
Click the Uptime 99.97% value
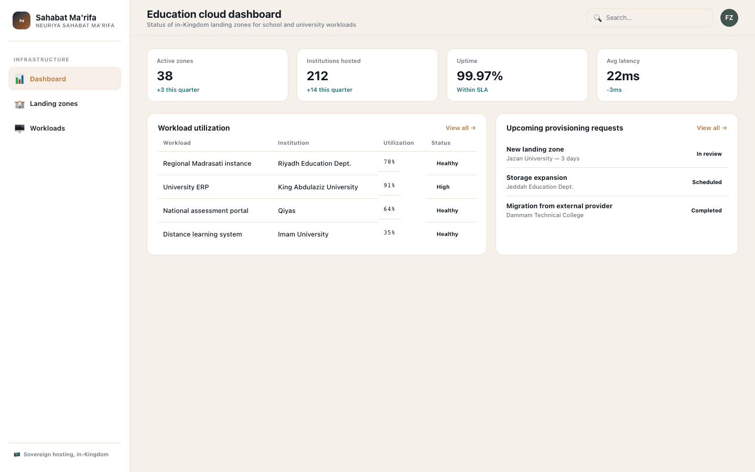(x=480, y=76)
